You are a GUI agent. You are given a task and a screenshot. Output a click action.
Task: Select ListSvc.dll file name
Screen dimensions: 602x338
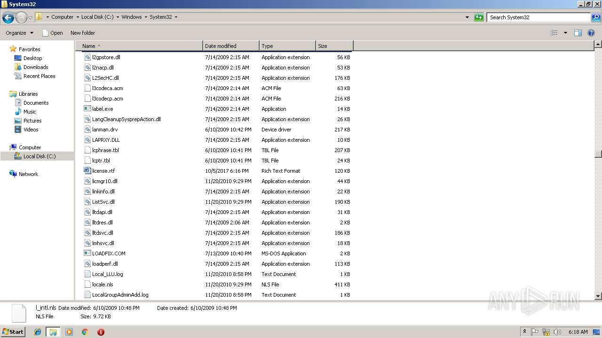point(103,202)
